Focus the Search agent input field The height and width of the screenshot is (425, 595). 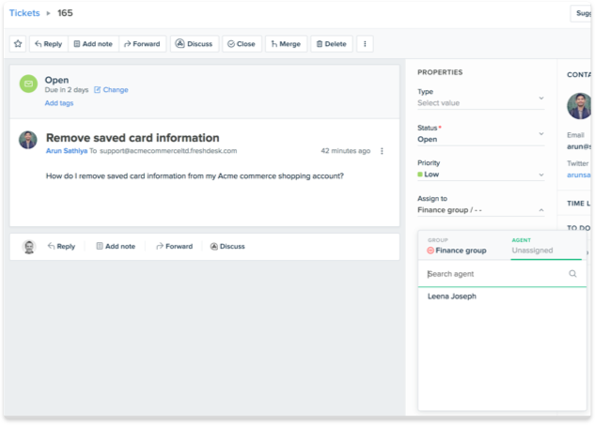493,274
